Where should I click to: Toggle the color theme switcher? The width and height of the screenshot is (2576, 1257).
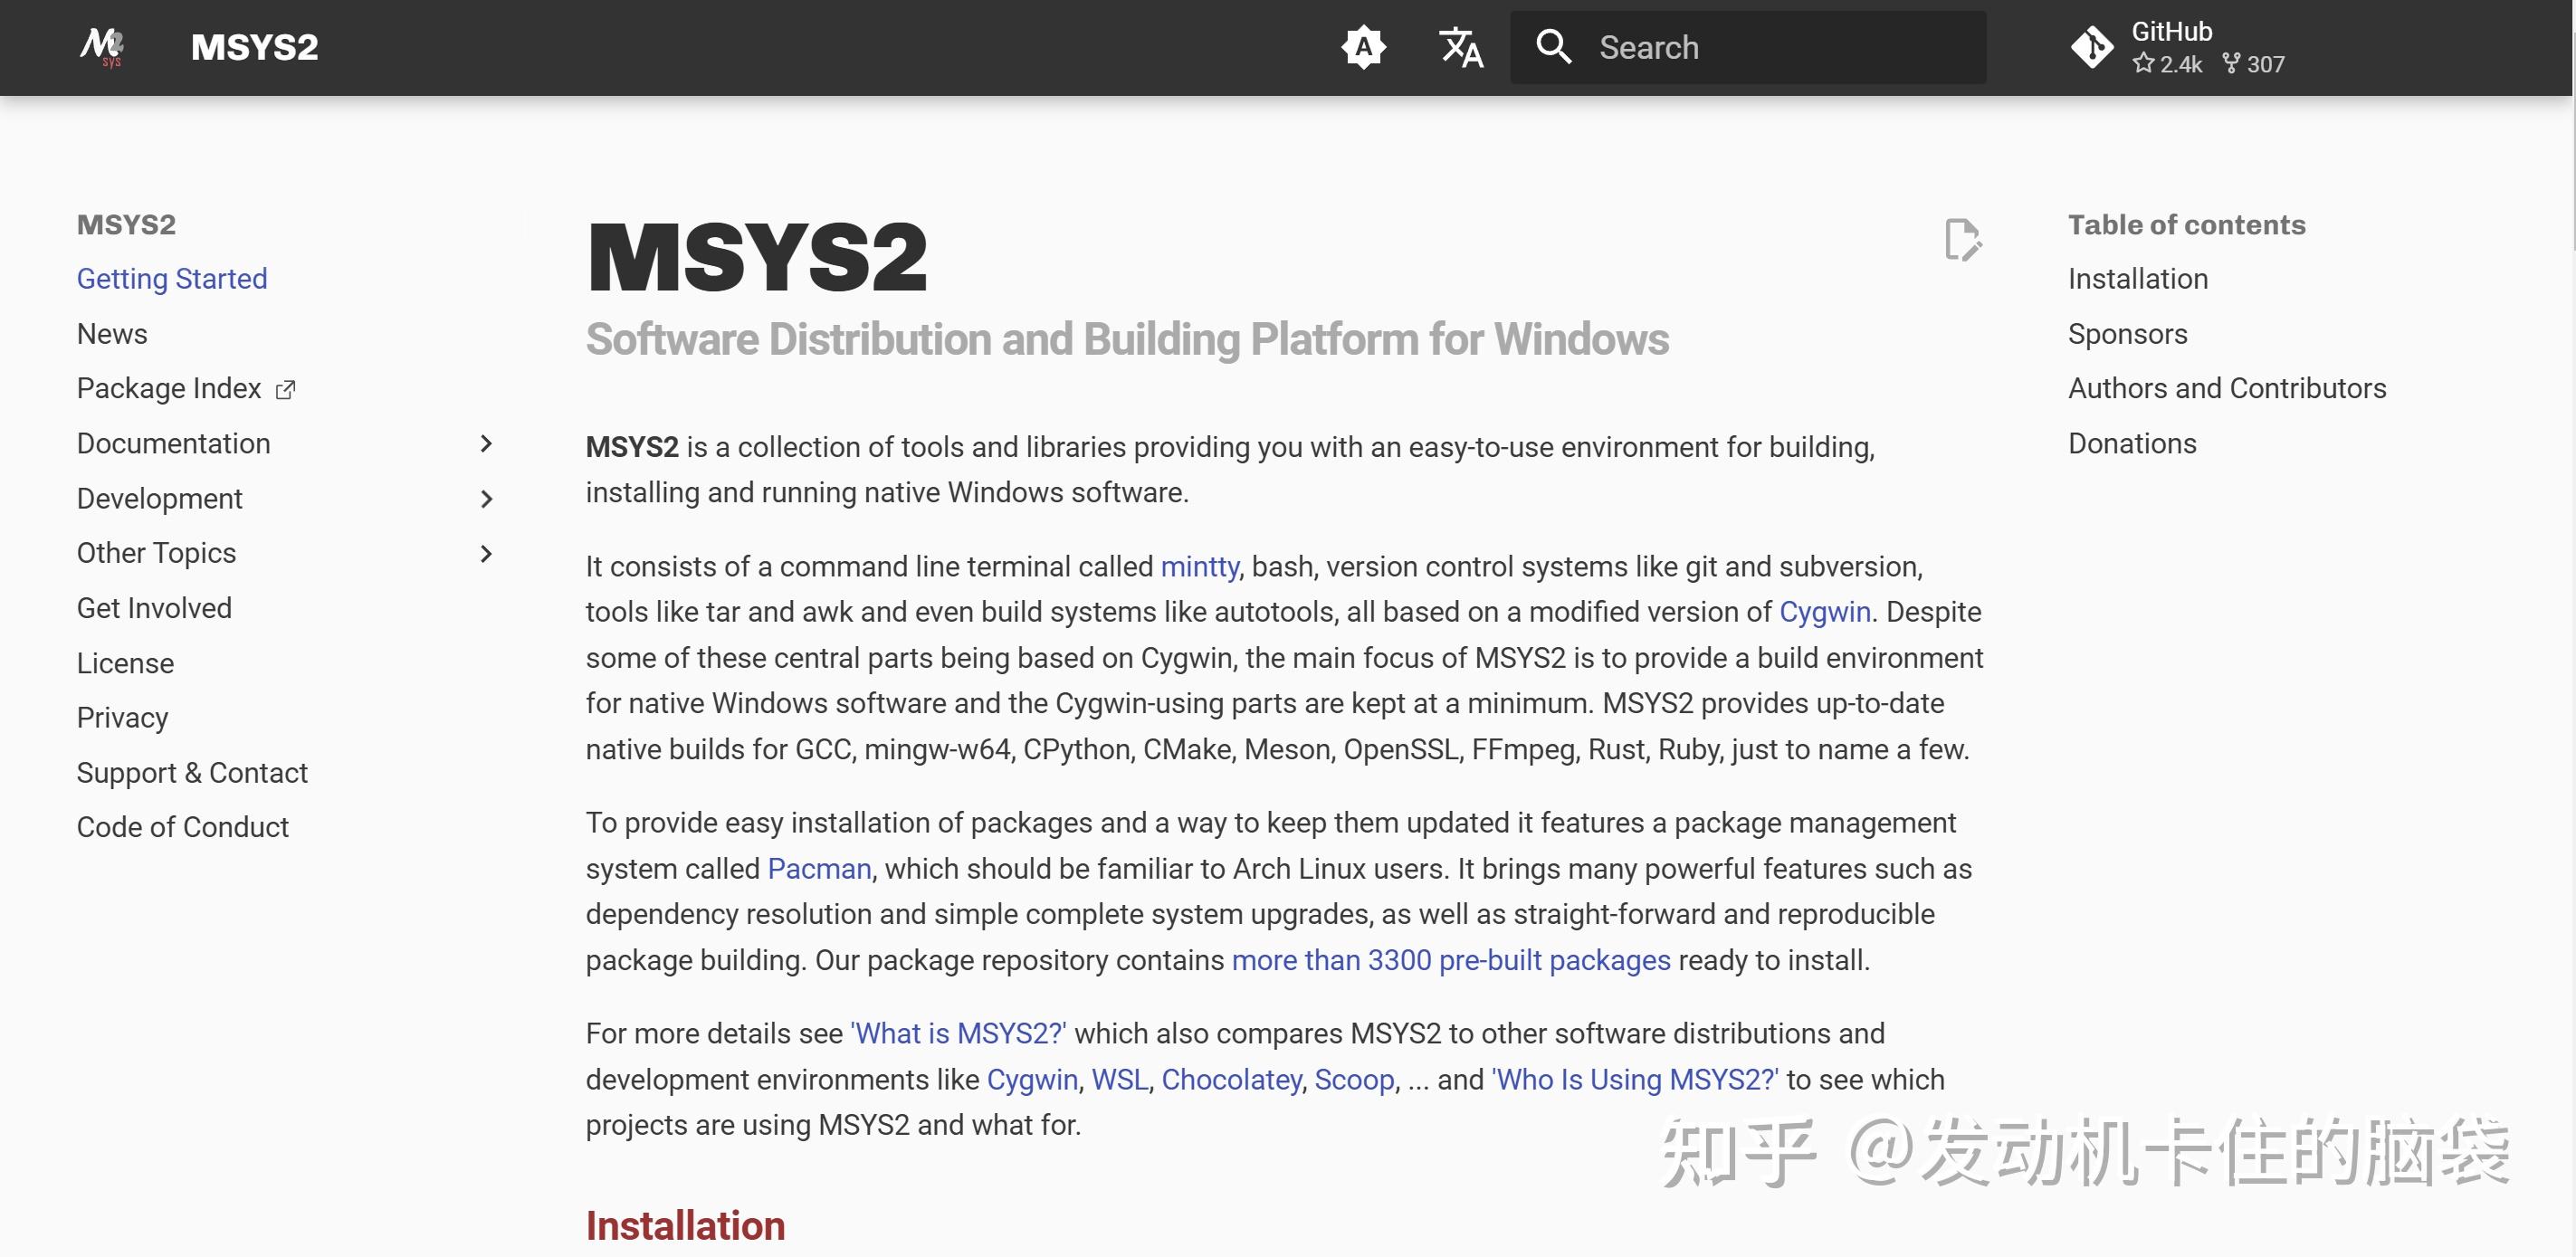point(1364,47)
